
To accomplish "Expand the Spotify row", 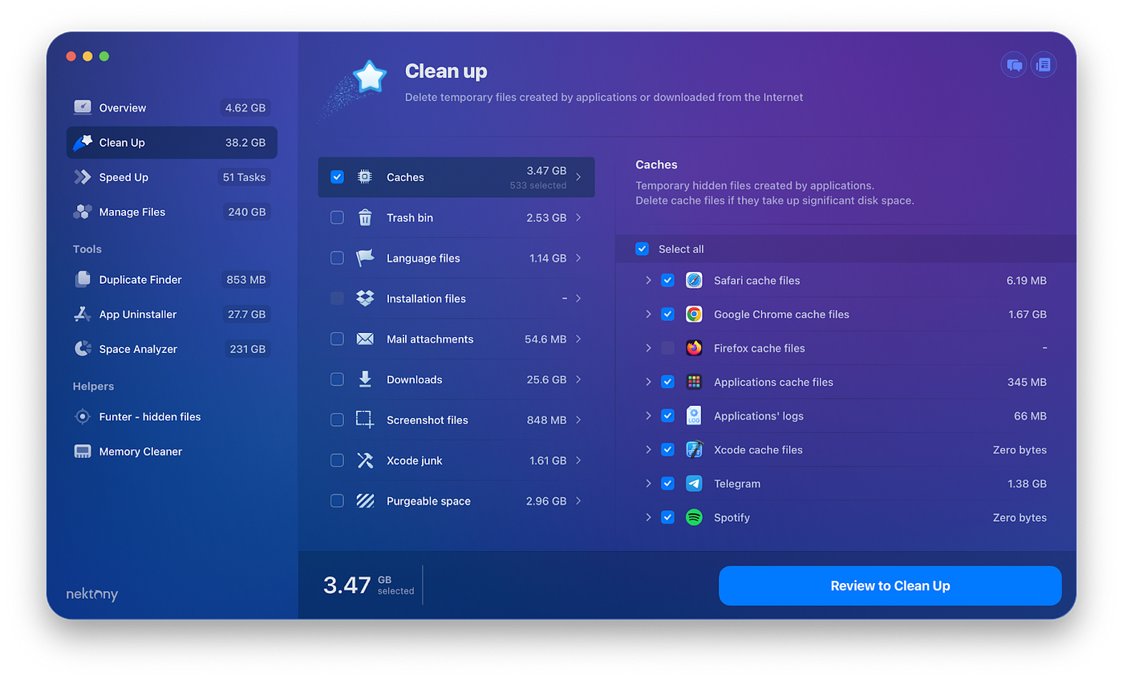I will coord(648,517).
